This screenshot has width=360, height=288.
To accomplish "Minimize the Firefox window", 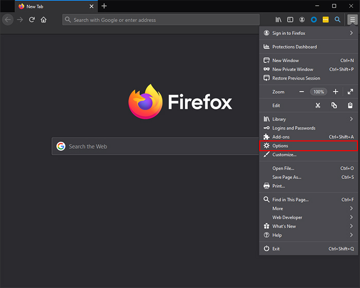I will pyautogui.click(x=317, y=6).
